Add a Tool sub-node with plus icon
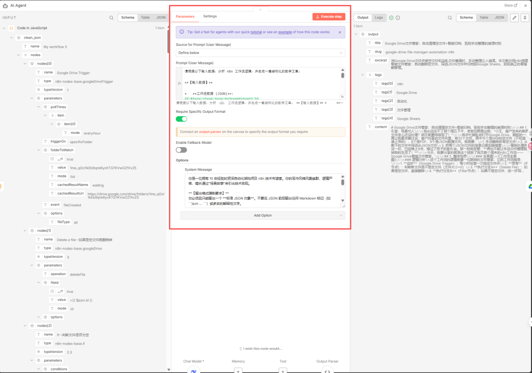The image size is (532, 373). click(x=283, y=371)
